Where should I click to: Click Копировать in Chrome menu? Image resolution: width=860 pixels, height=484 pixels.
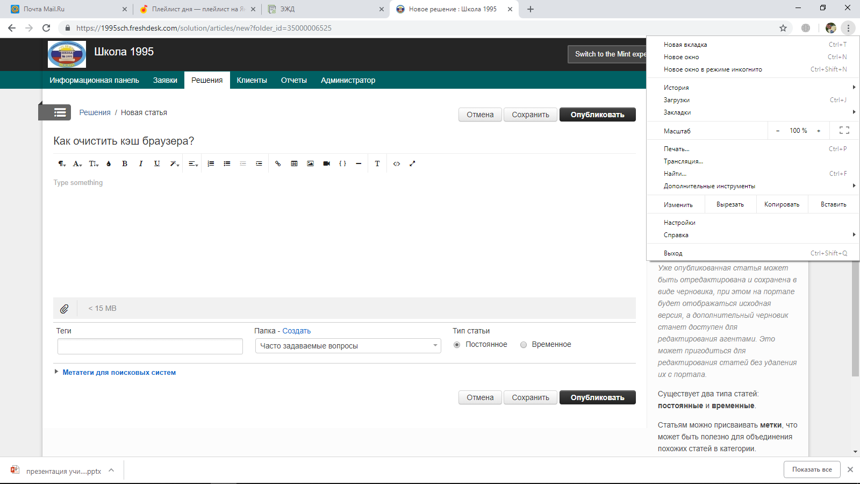click(x=782, y=204)
